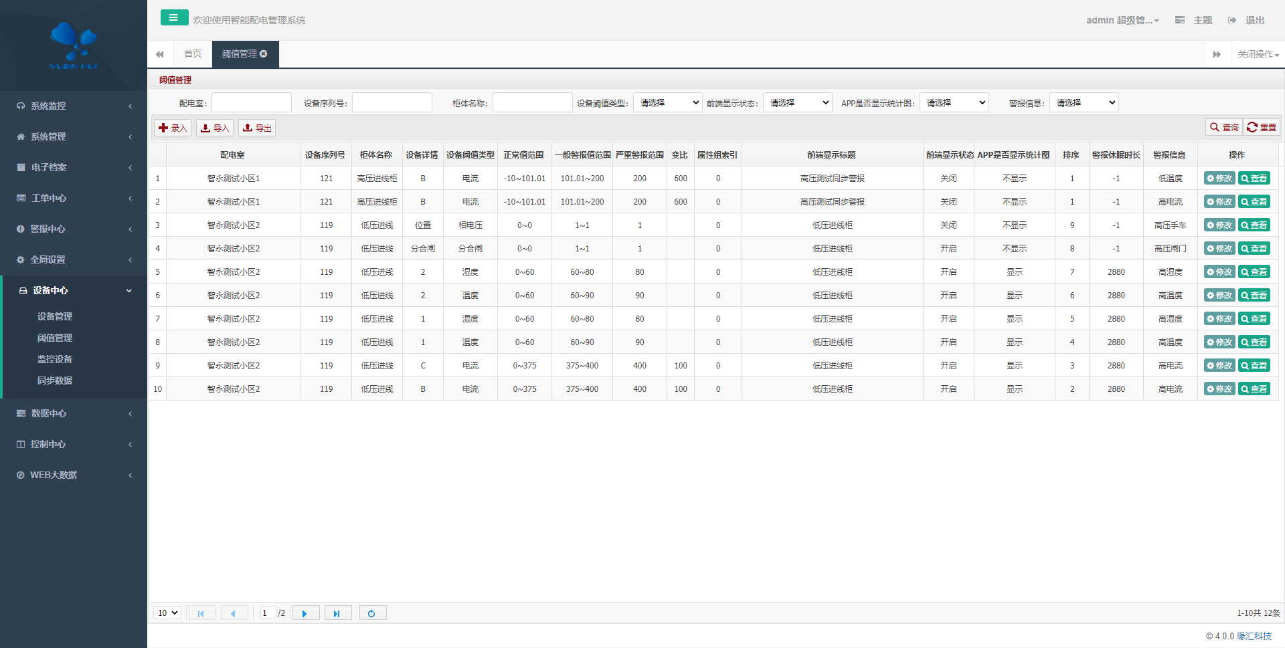1285x648 pixels.
Task: Open the 设备阈值类型 dropdown
Action: 667,103
